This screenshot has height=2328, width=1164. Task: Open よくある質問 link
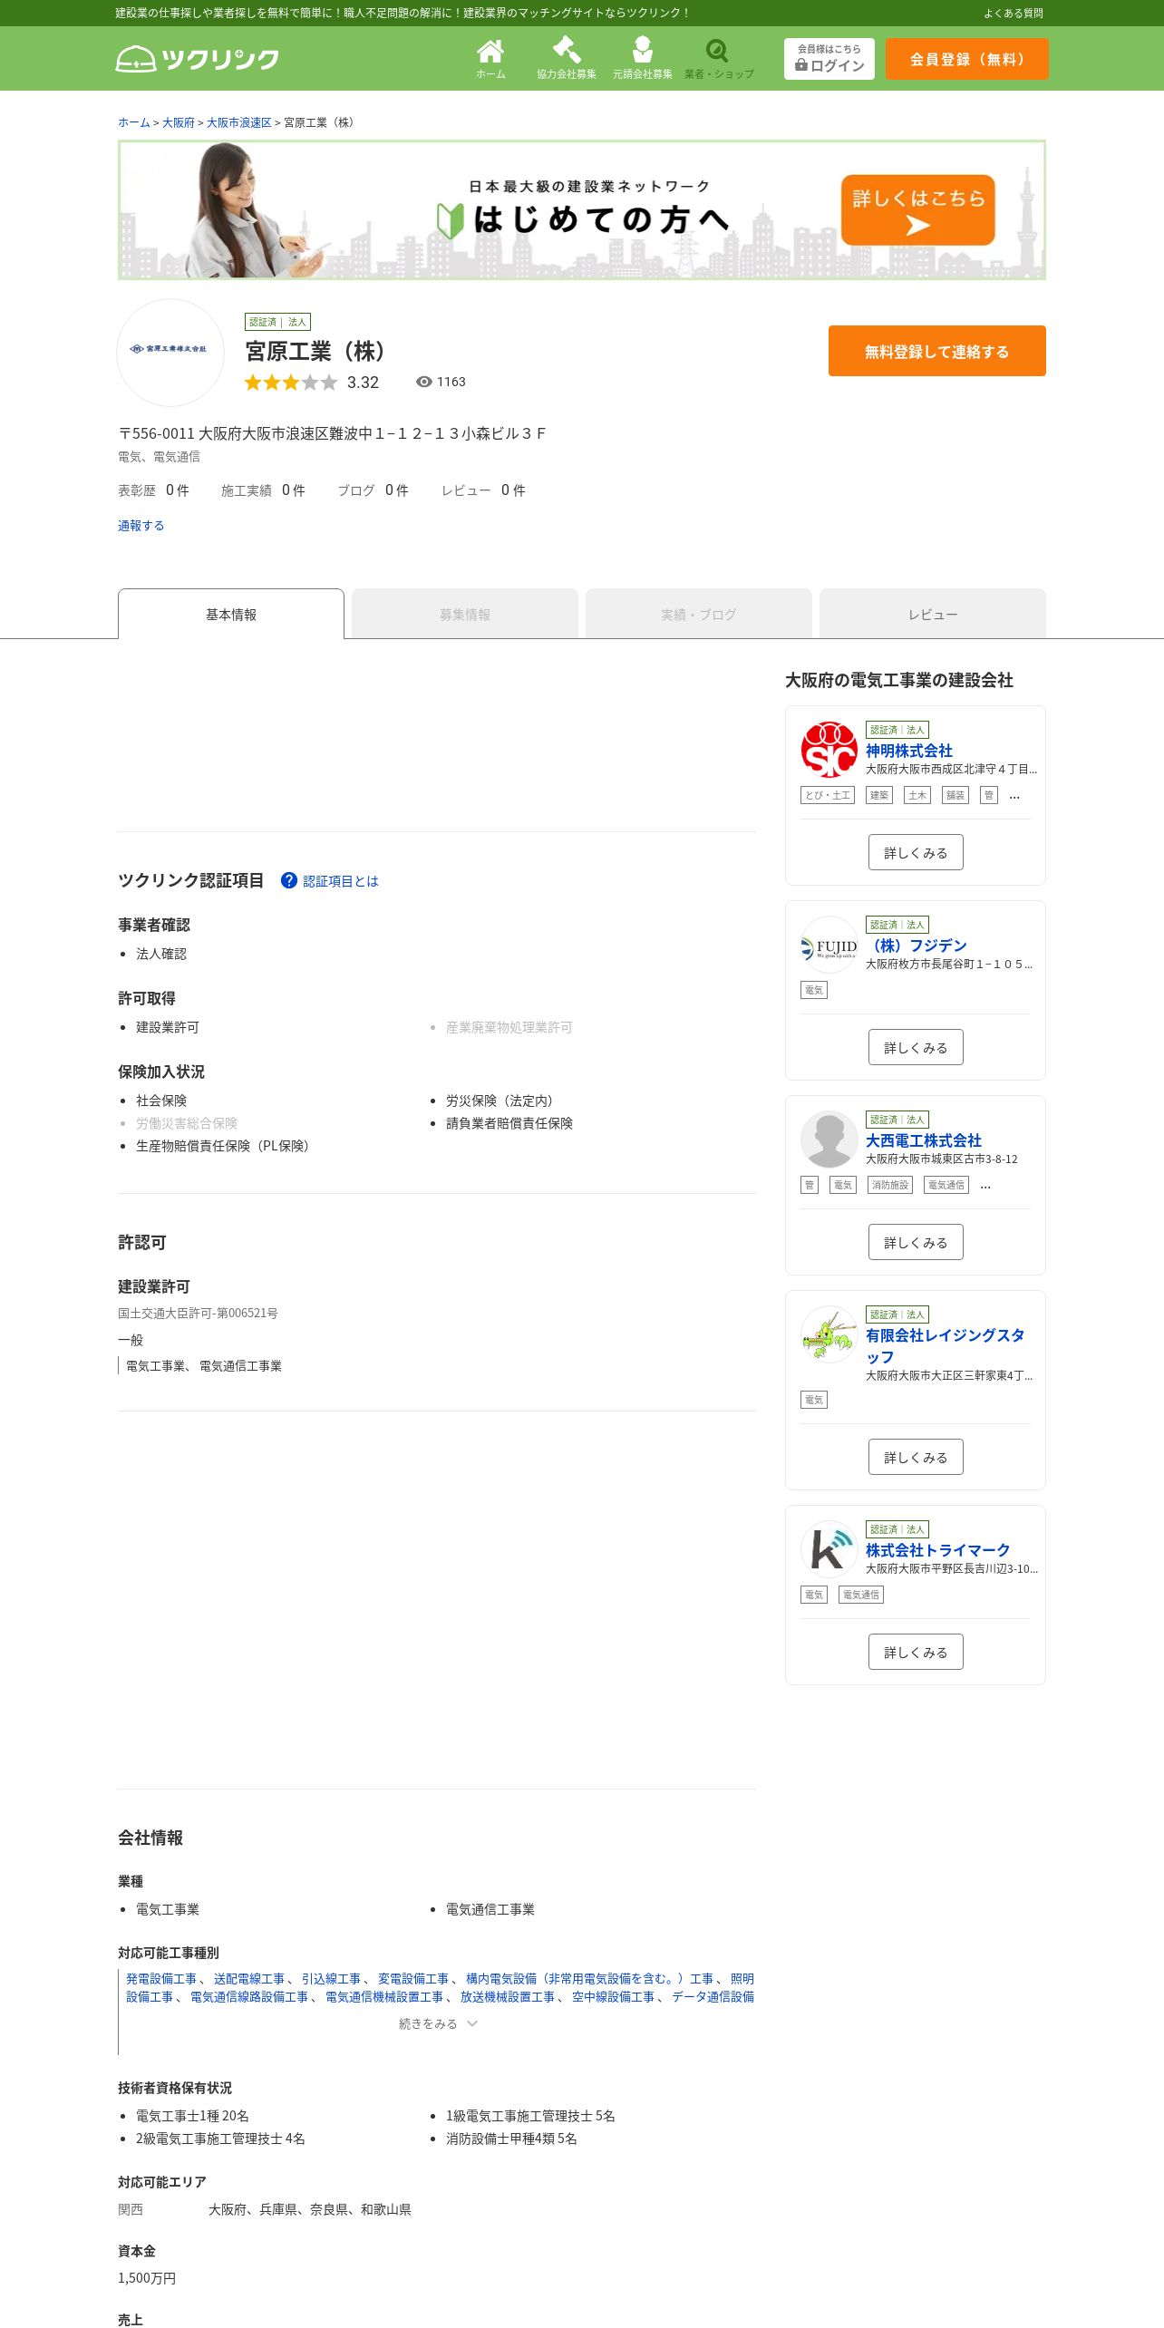pyautogui.click(x=1014, y=13)
